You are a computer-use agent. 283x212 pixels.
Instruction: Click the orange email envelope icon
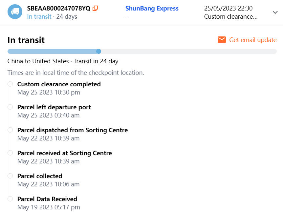pyautogui.click(x=222, y=40)
